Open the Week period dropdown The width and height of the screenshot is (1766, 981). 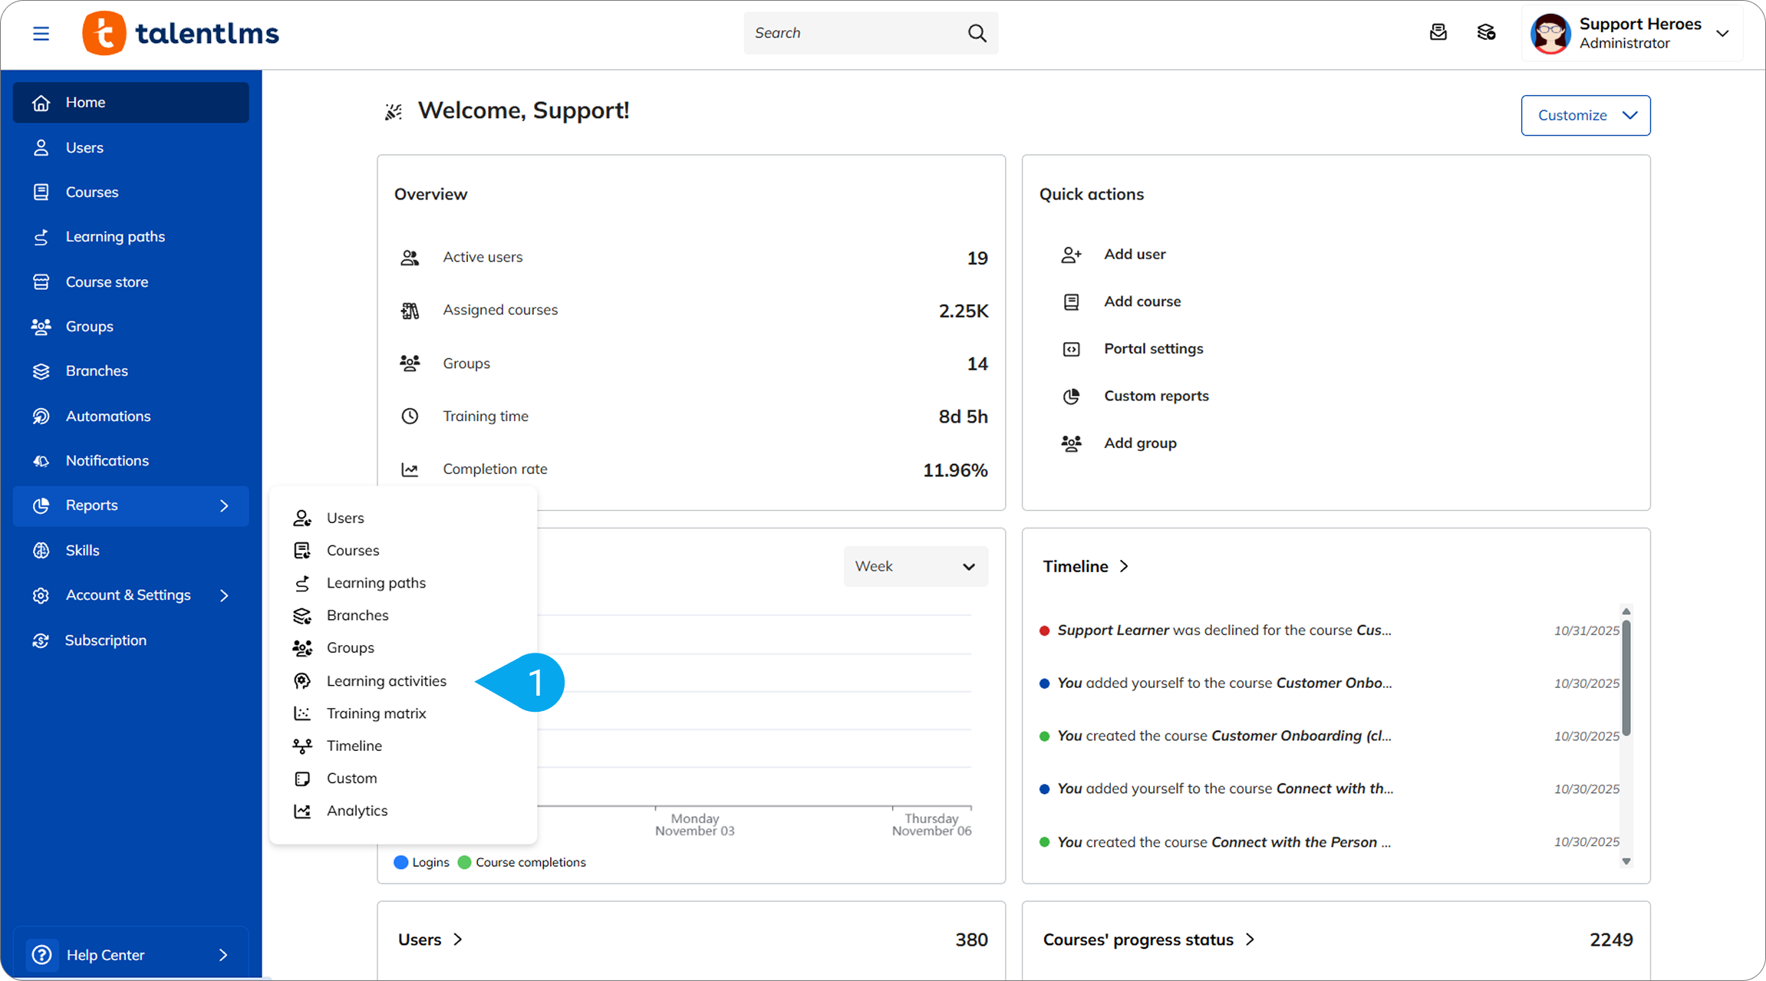click(x=915, y=566)
